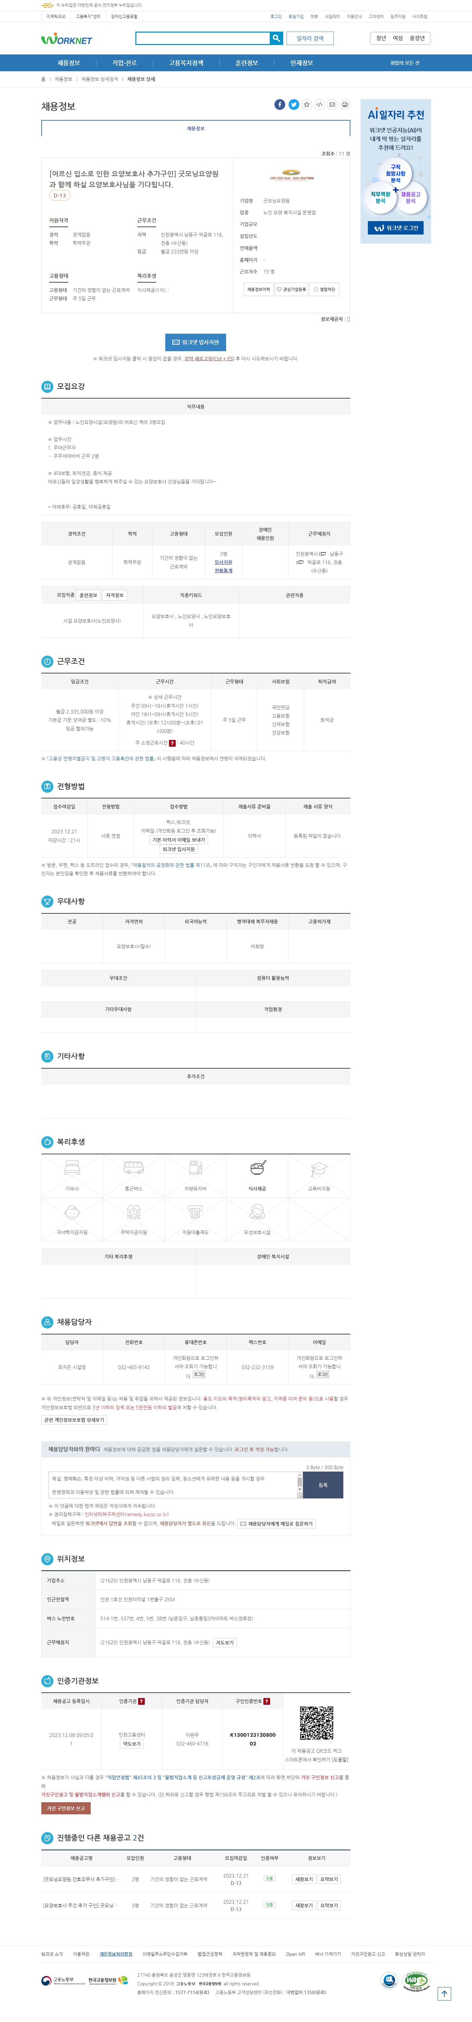Bookmark posting with star icon

(307, 105)
